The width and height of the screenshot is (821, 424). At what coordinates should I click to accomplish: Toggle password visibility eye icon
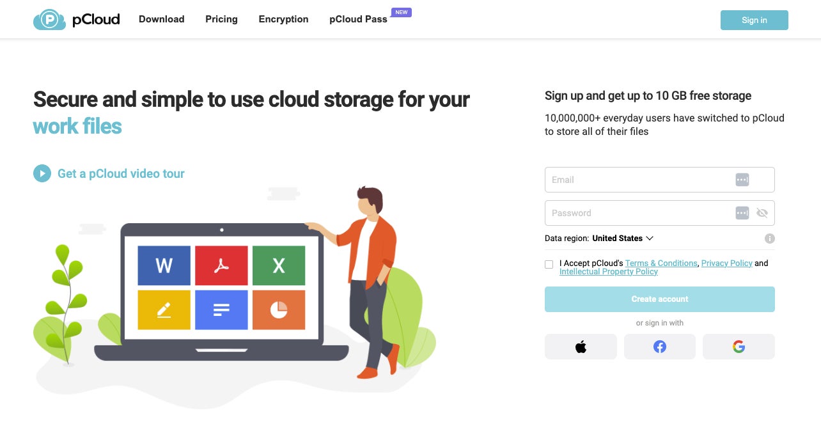762,213
